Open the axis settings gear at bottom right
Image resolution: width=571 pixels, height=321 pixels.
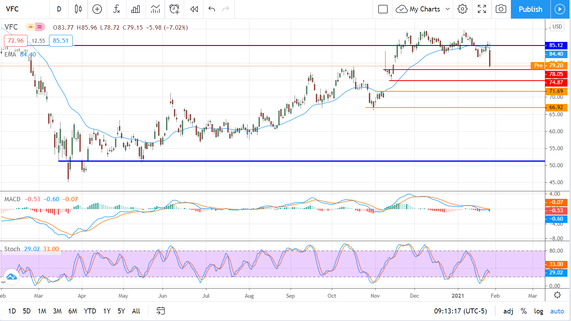click(558, 295)
